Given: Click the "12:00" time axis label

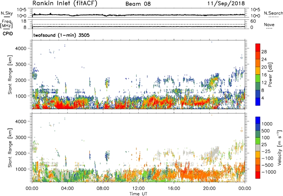Looking at the screenshot, I should click(138, 189).
